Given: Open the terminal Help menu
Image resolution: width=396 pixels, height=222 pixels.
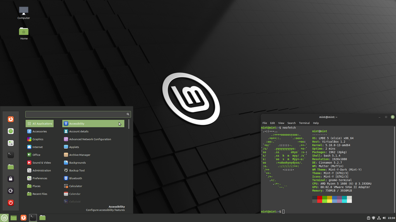Looking at the screenshot, I should 316,123.
